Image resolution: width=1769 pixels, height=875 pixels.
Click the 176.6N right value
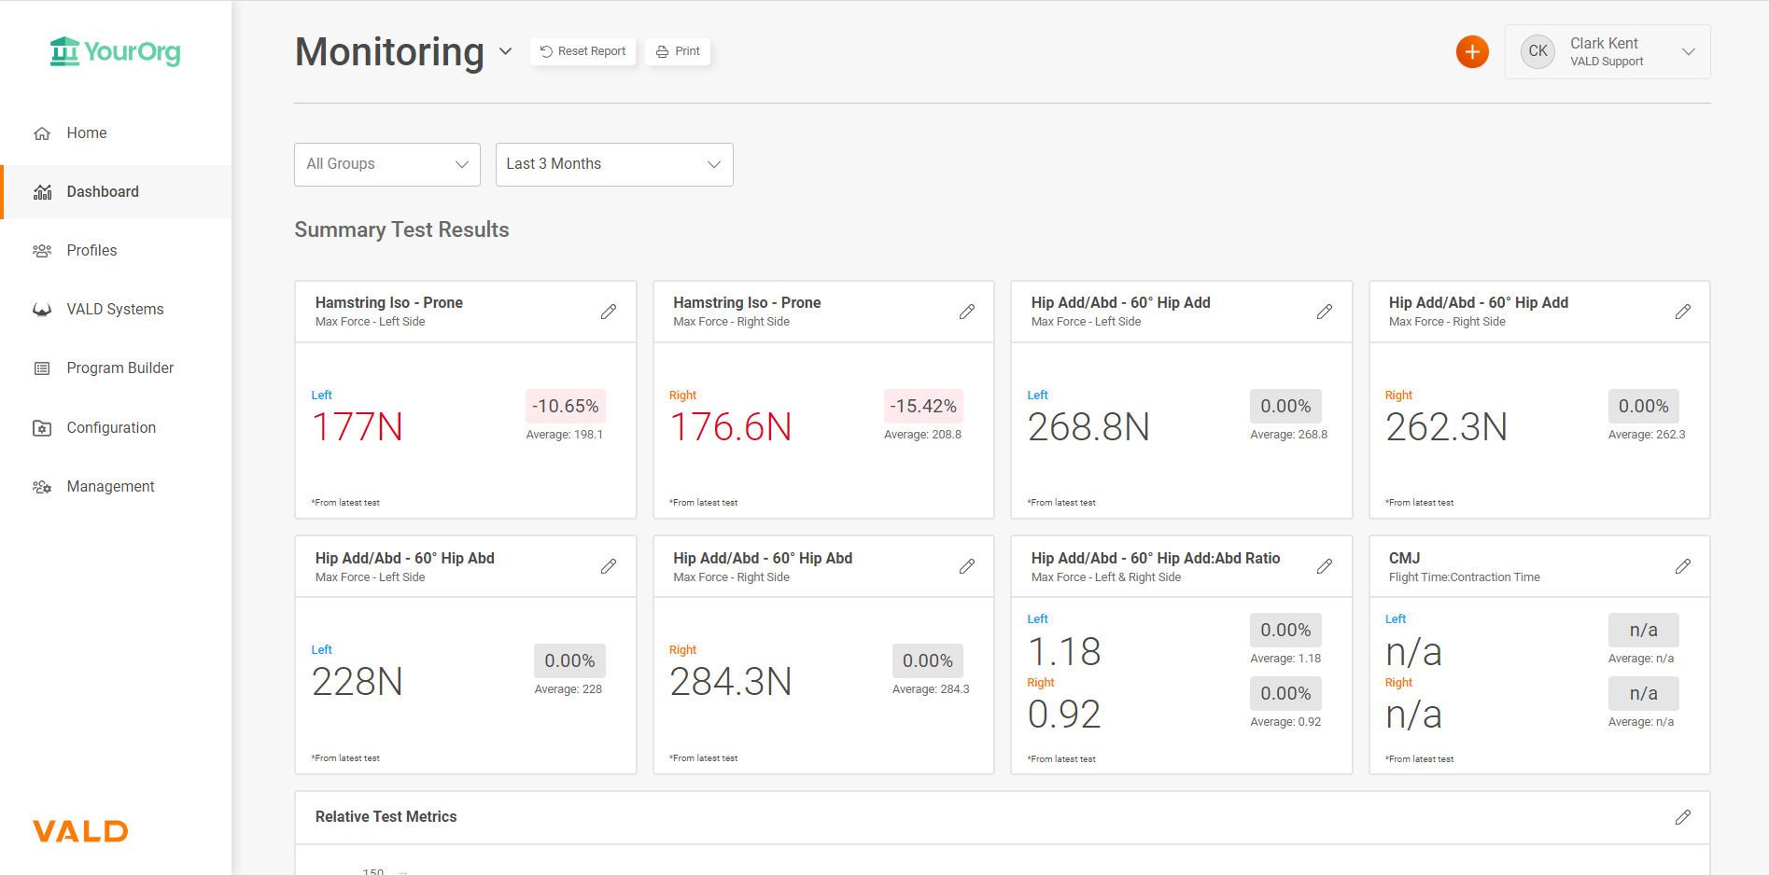coord(731,427)
